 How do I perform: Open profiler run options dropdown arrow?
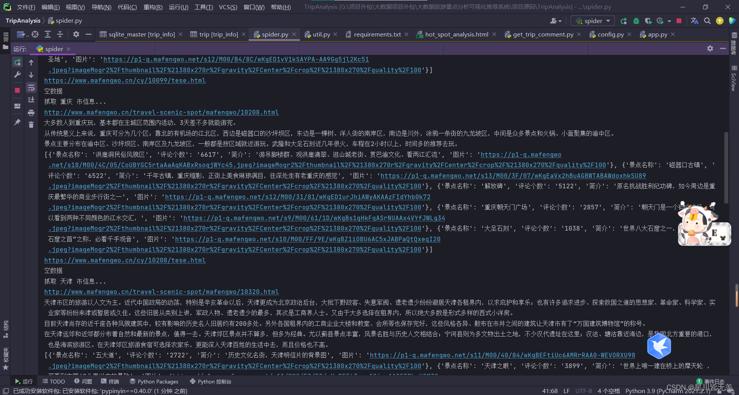669,21
